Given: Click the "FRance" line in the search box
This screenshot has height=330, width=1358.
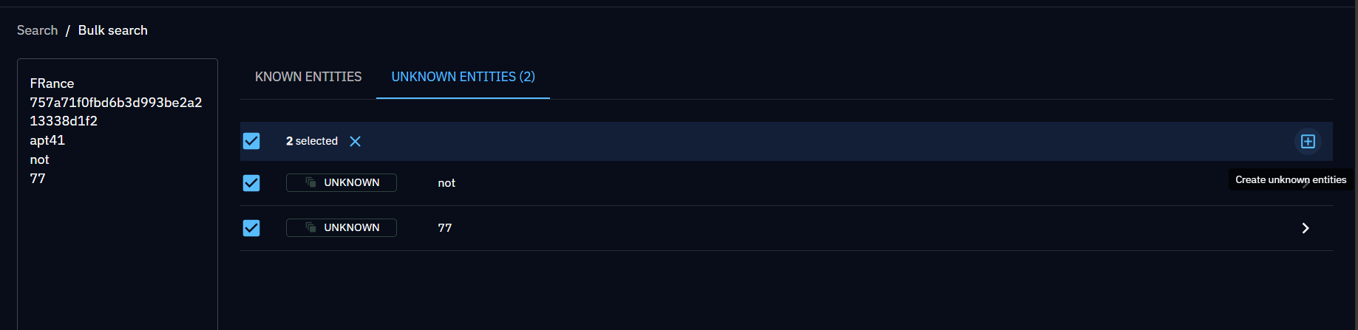Looking at the screenshot, I should point(52,83).
